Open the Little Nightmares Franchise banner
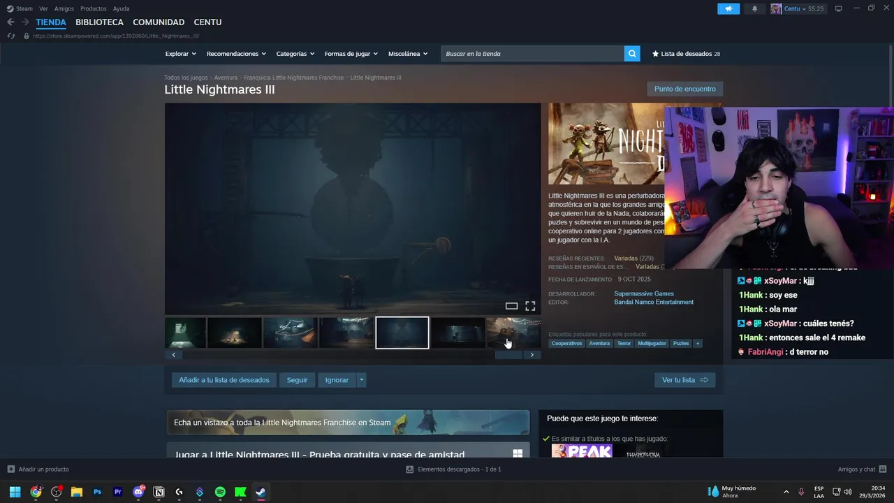The image size is (894, 503). coord(348,423)
